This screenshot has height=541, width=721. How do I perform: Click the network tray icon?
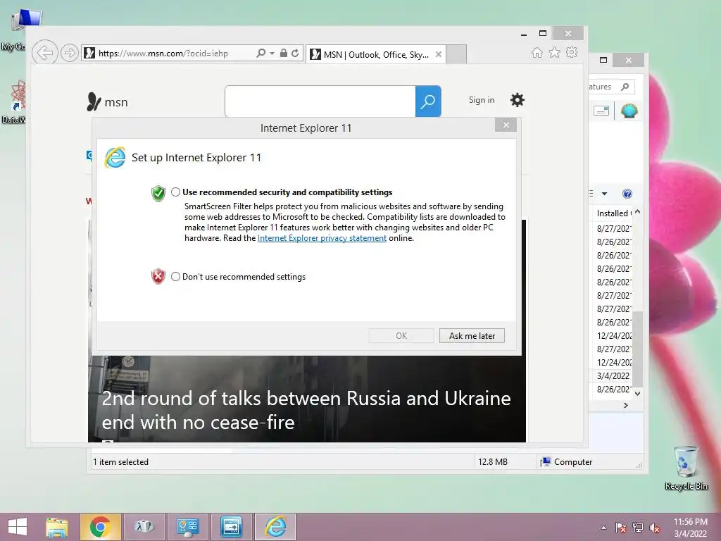pos(638,528)
